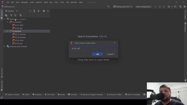Screen dimensions: 187x105
Task: Click Expand All icon in Solution panel
Action: 34,11
